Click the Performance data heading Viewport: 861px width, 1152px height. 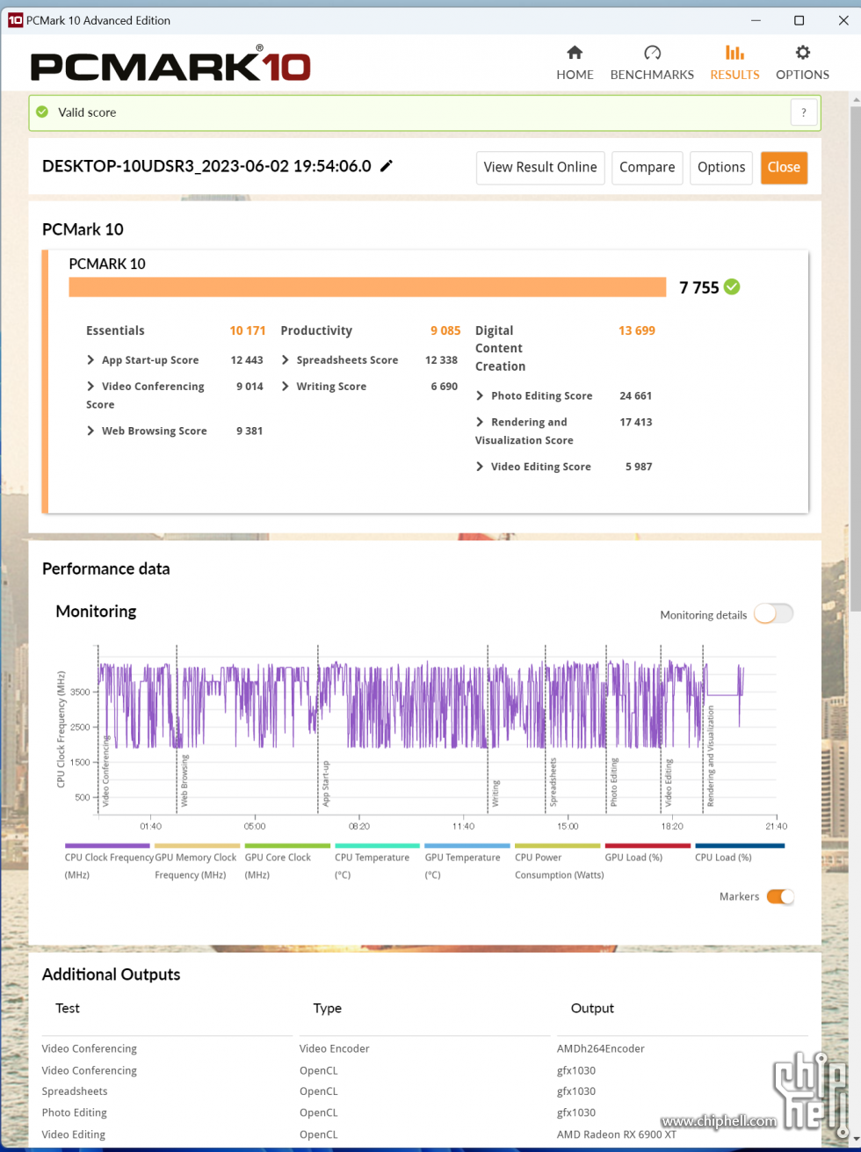106,569
